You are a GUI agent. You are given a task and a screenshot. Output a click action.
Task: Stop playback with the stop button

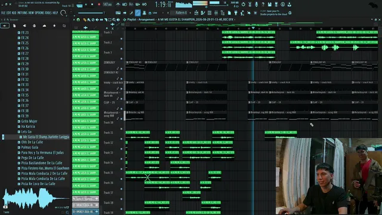[92, 5]
